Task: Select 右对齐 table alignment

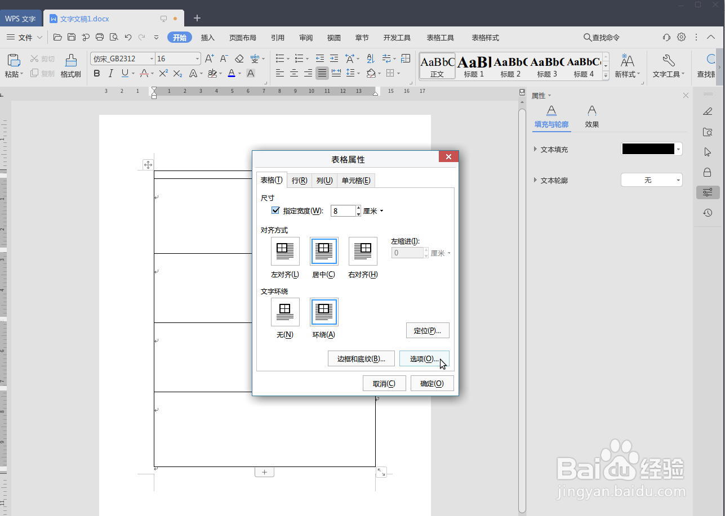Action: [x=363, y=251]
